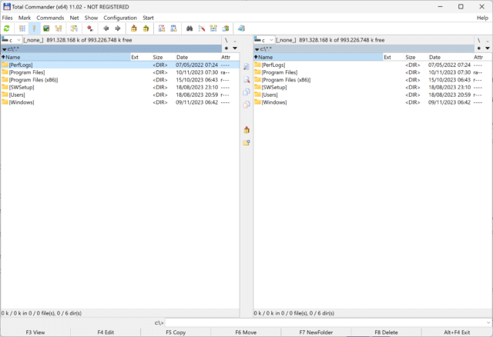Click the F5 Copy button
493x337 pixels.
[x=176, y=332]
